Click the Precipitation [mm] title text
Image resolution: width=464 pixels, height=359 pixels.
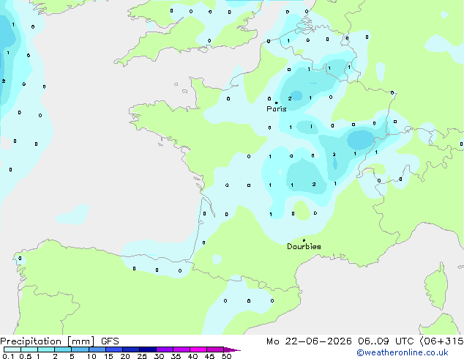pos(48,341)
